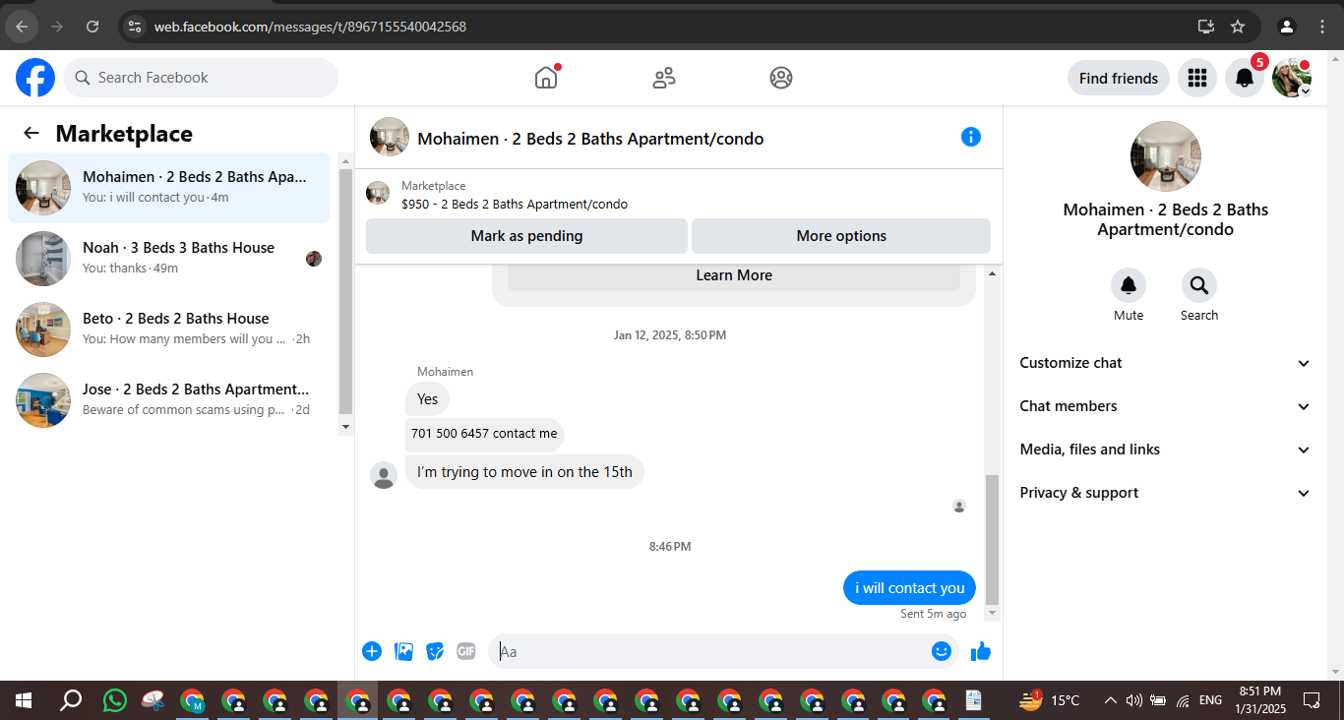Screen dimensions: 1344x720
Task: Click the More options button
Action: [841, 236]
